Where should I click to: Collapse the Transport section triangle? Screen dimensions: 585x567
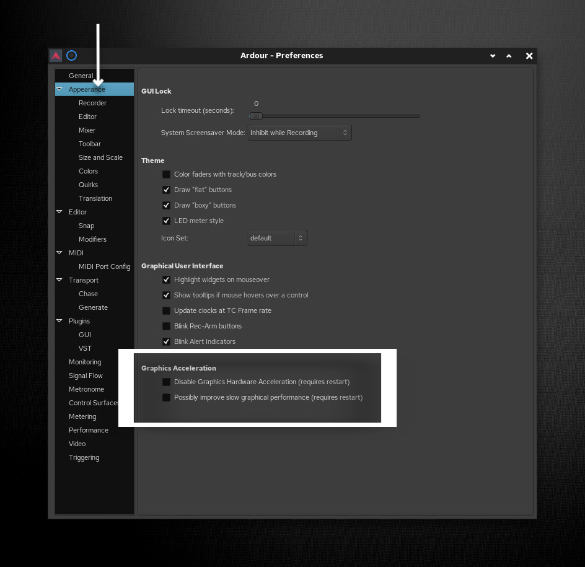59,280
